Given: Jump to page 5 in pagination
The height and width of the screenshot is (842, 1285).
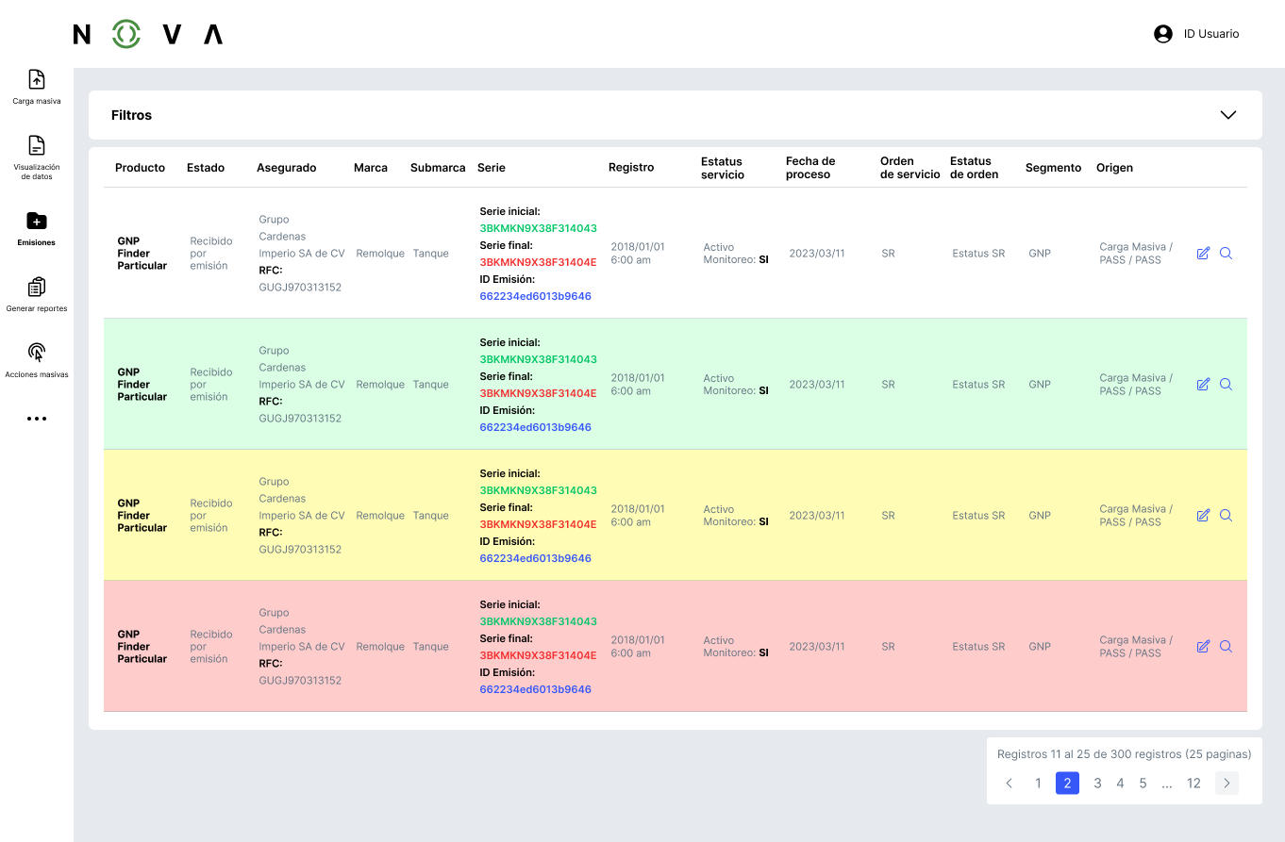Looking at the screenshot, I should click(x=1143, y=783).
